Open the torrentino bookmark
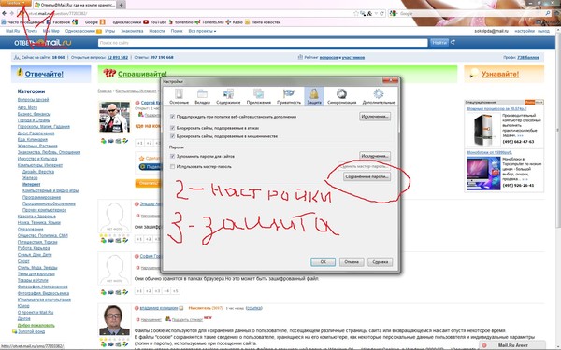 click(180, 22)
